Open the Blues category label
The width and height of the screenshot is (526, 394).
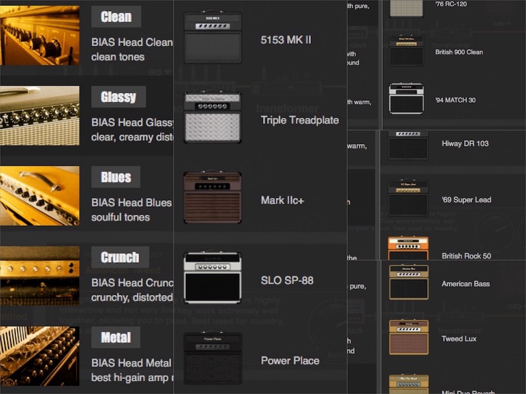(x=116, y=177)
